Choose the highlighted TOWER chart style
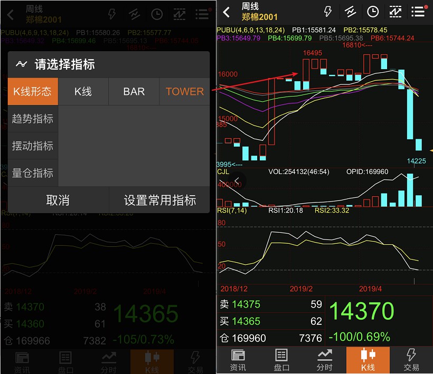Screen dimensions: 433x374 tap(184, 91)
